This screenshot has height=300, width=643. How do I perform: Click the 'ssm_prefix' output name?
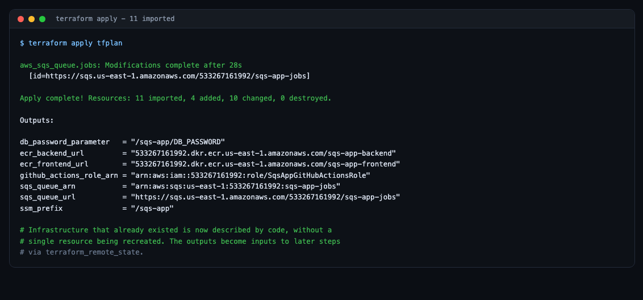(x=41, y=209)
